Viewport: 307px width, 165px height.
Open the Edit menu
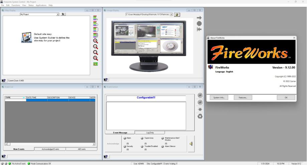(x=8, y=5)
